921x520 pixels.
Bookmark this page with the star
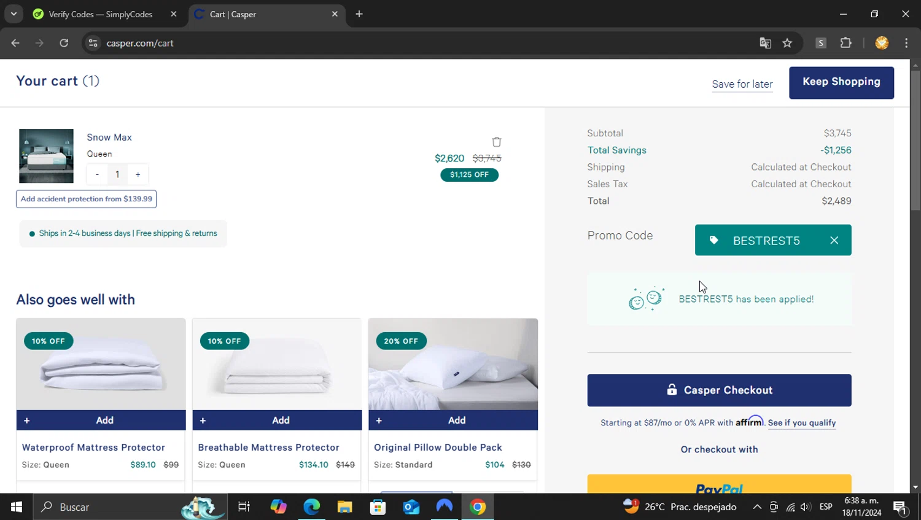click(787, 43)
